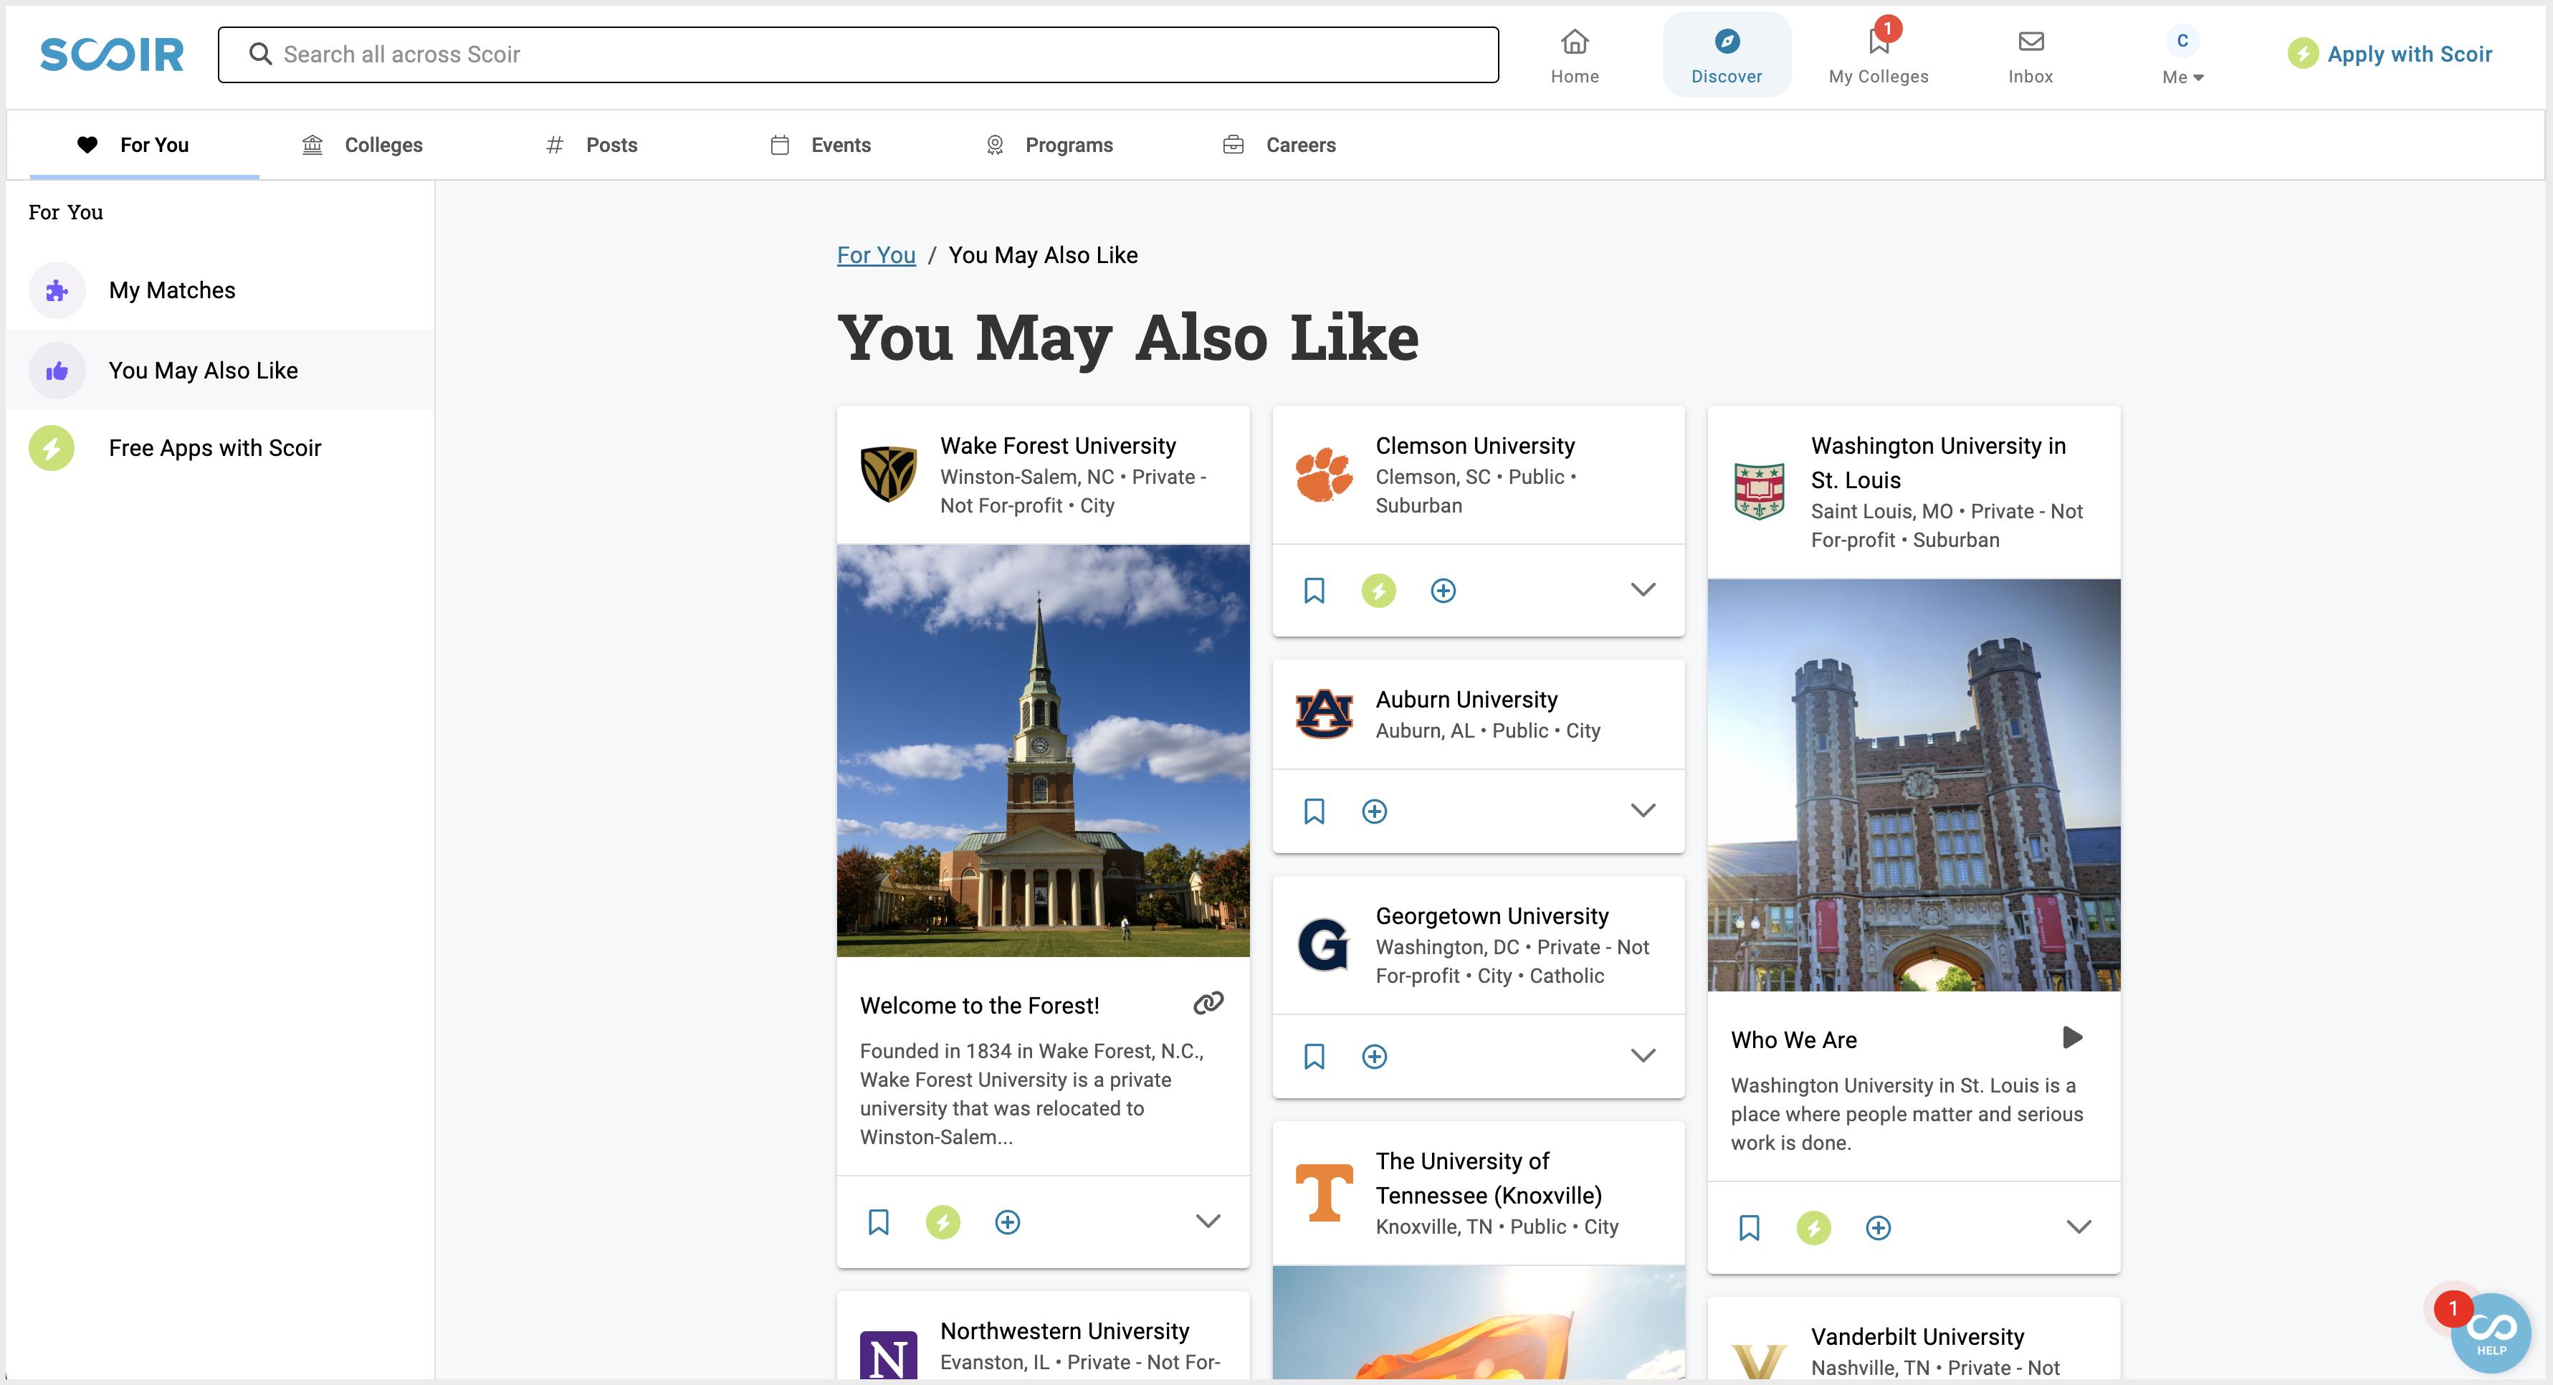
Task: Click the search magnifier icon
Action: 261,54
